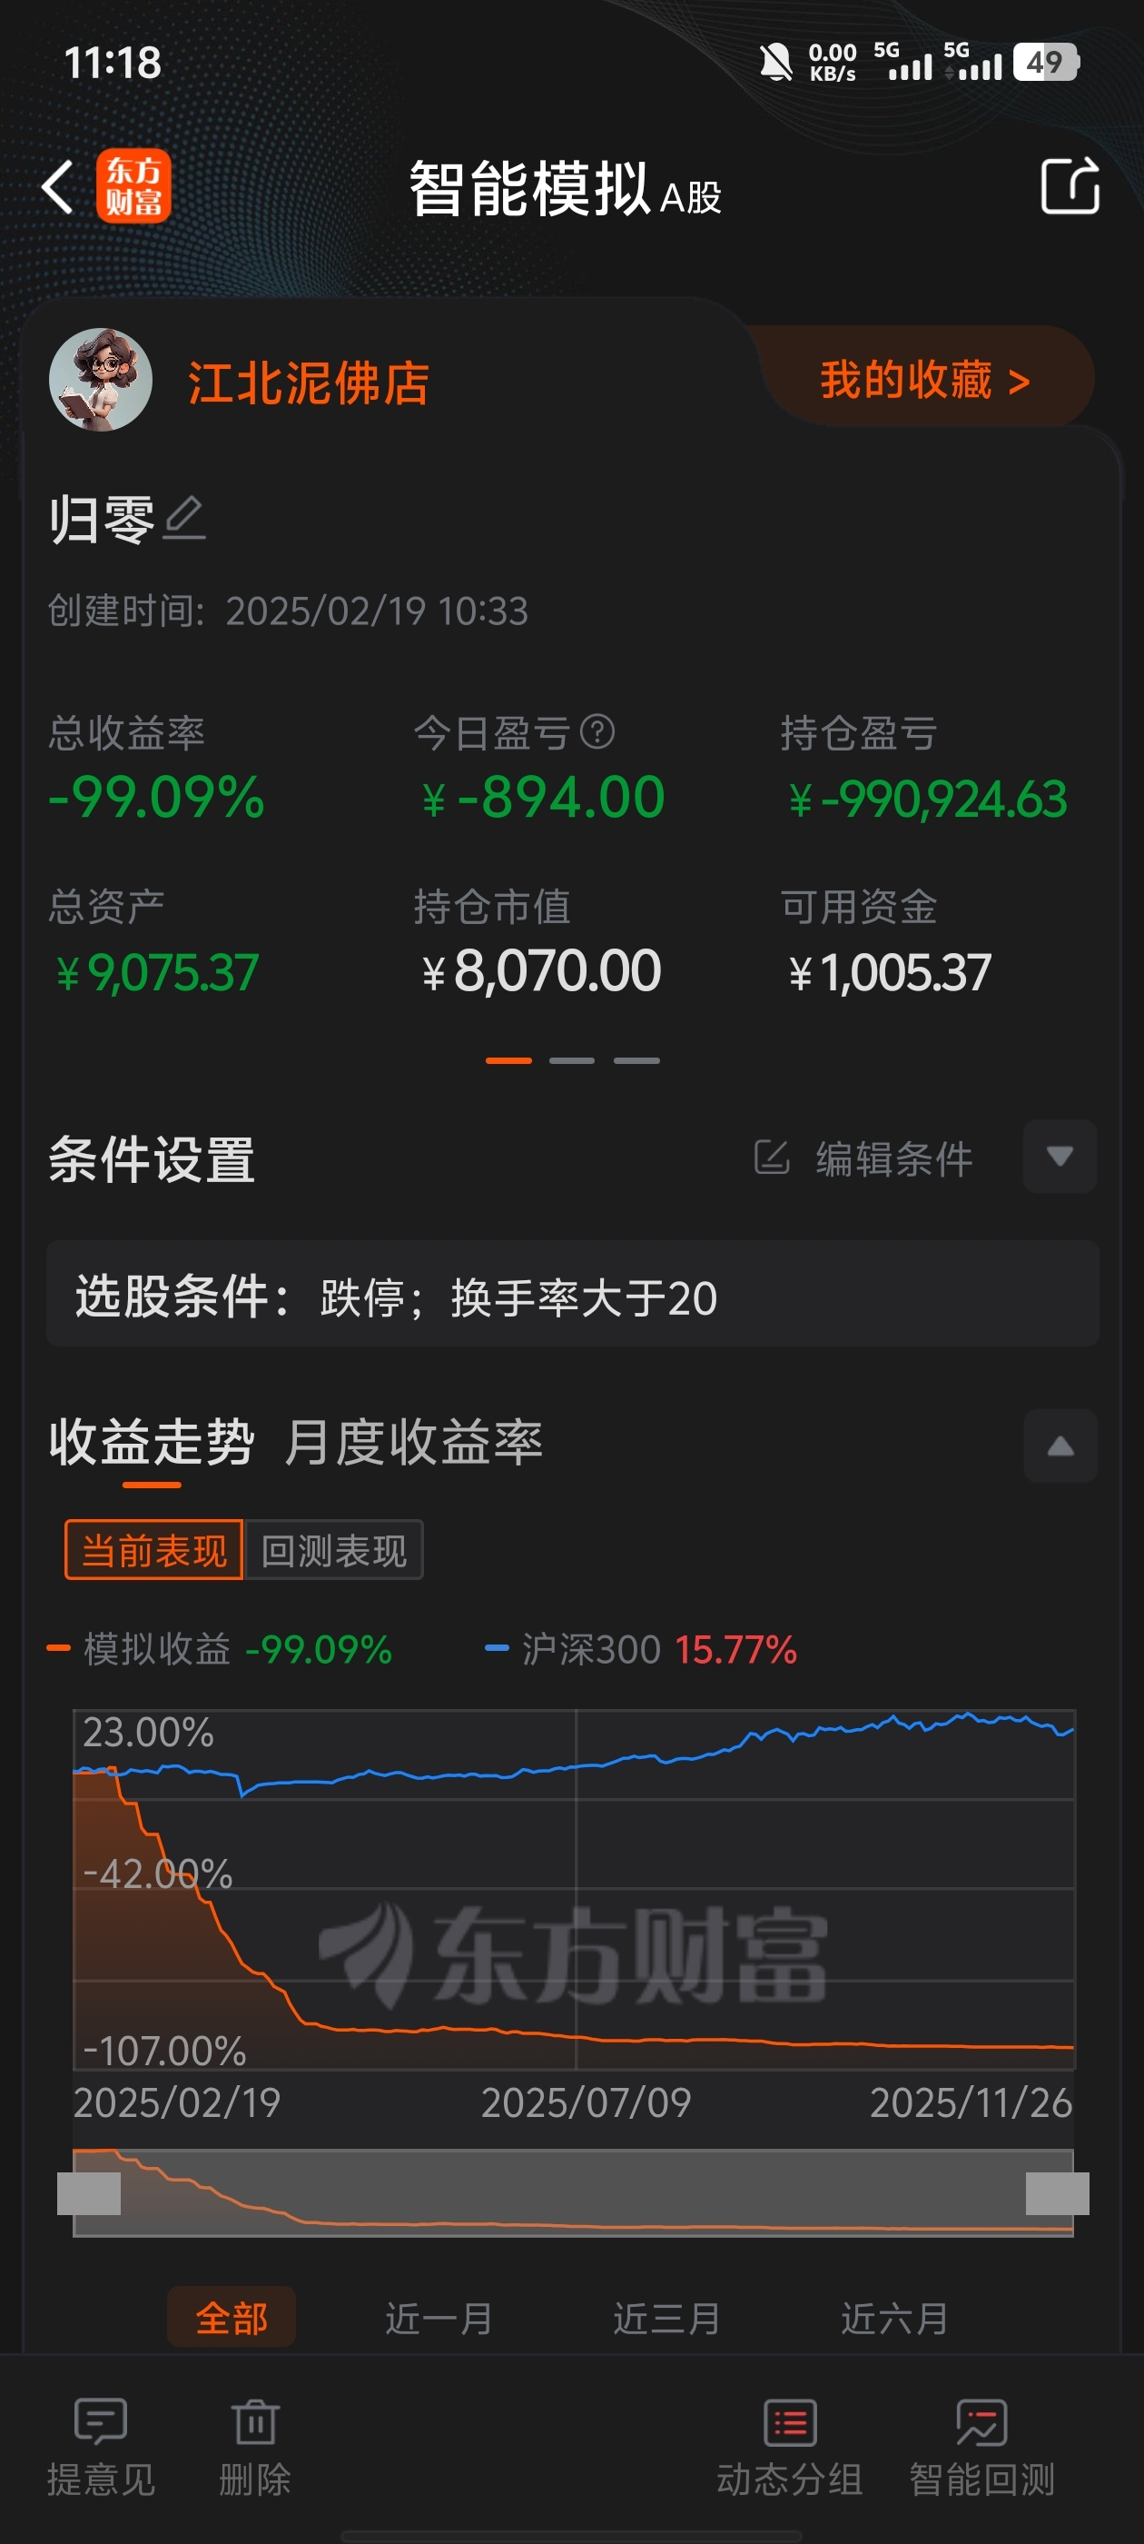The image size is (1144, 2544).
Task: Select 当前表现 toggle
Action: (x=154, y=1551)
